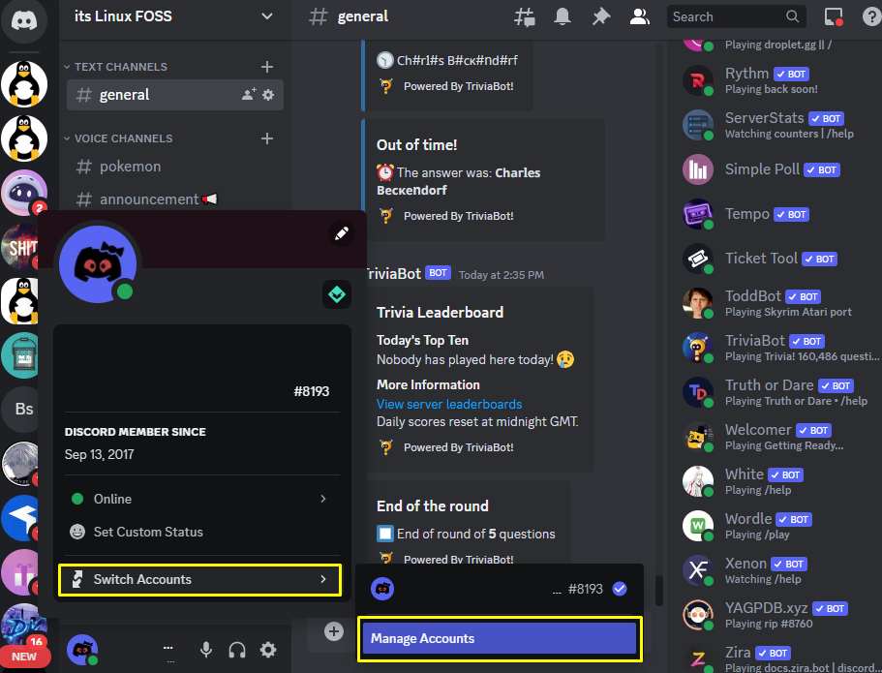Select the active account #8193 checkmark

(x=620, y=589)
